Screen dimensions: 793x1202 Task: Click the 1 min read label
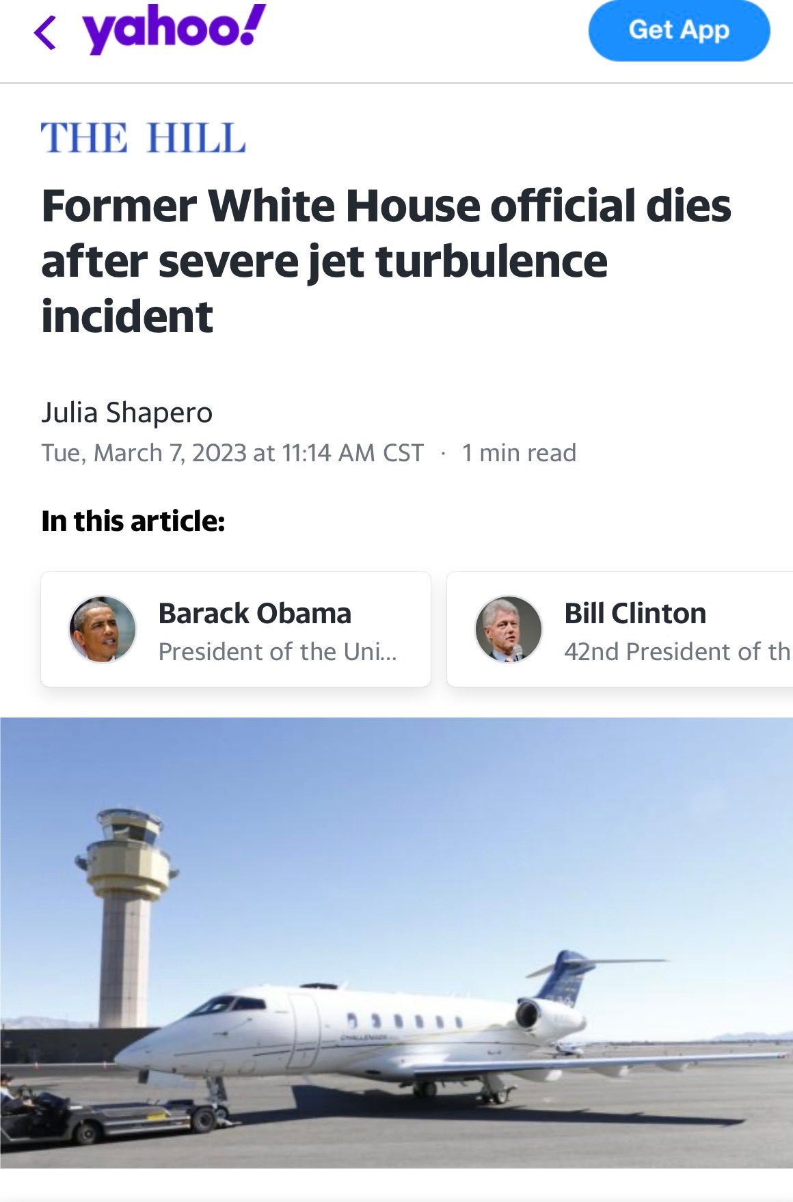(x=519, y=453)
